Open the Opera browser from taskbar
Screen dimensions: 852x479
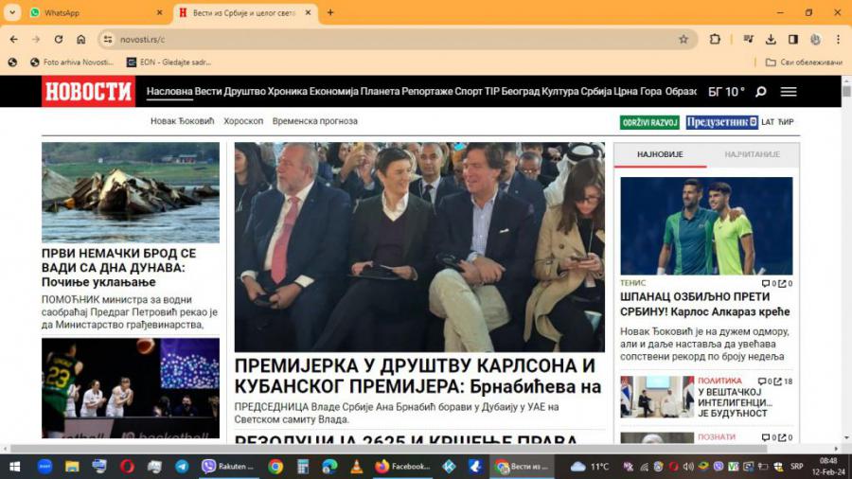click(127, 467)
